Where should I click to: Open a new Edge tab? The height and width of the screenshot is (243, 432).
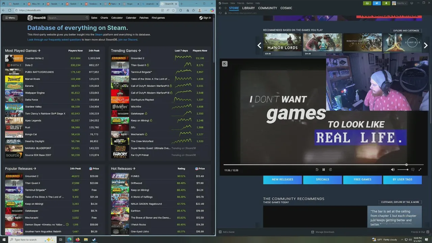(182, 4)
